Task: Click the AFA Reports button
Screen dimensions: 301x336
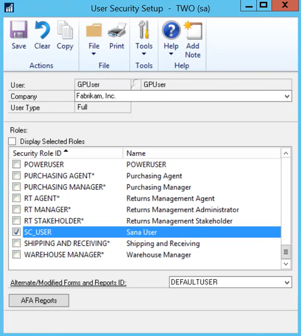Action: pyautogui.click(x=39, y=300)
